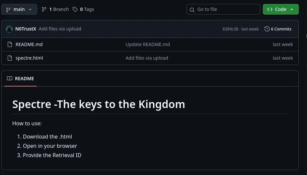
Task: Click the search magnifier icon
Action: pos(192,10)
